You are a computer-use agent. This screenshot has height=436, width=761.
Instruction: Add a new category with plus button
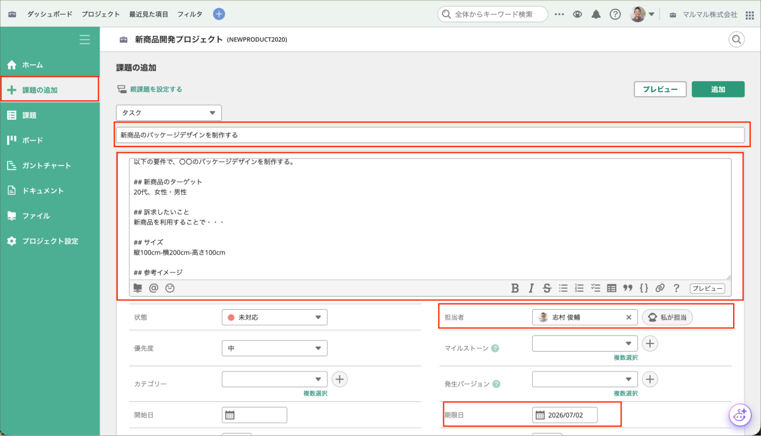coord(340,379)
